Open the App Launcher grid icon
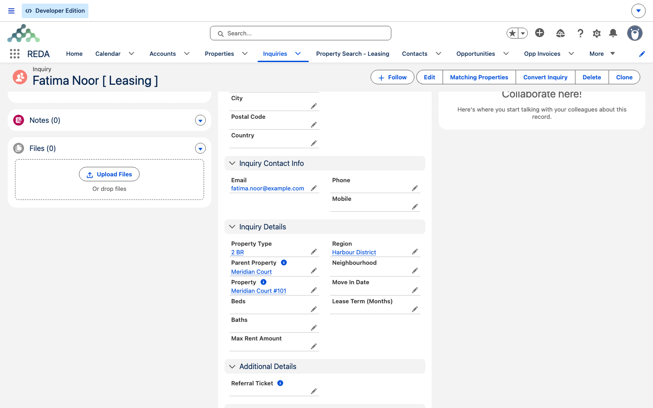653x408 pixels. click(x=15, y=53)
